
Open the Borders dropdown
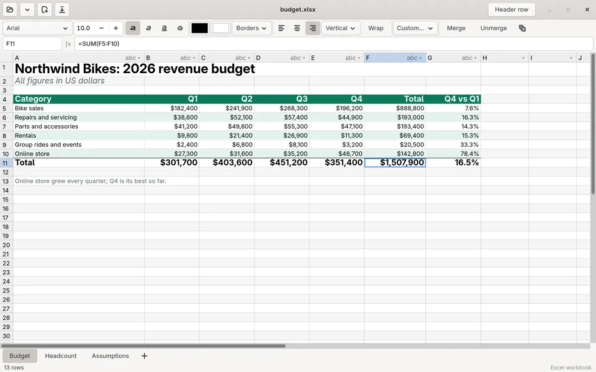coord(251,28)
